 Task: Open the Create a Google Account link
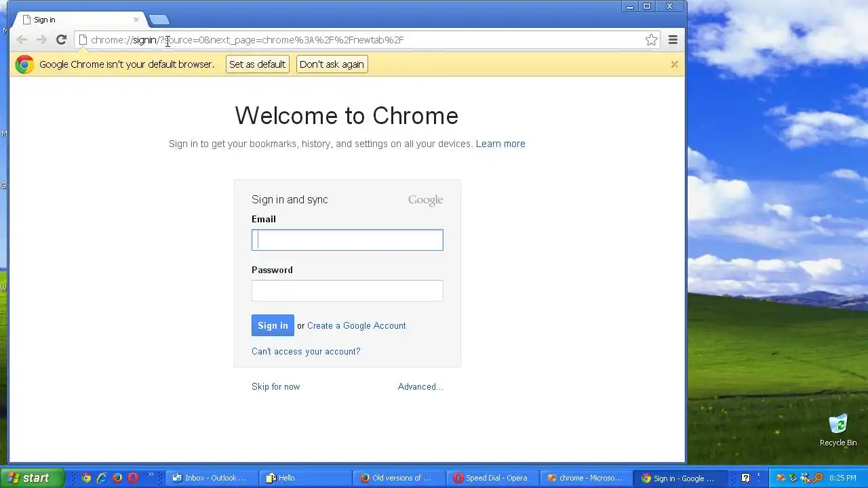(x=357, y=325)
